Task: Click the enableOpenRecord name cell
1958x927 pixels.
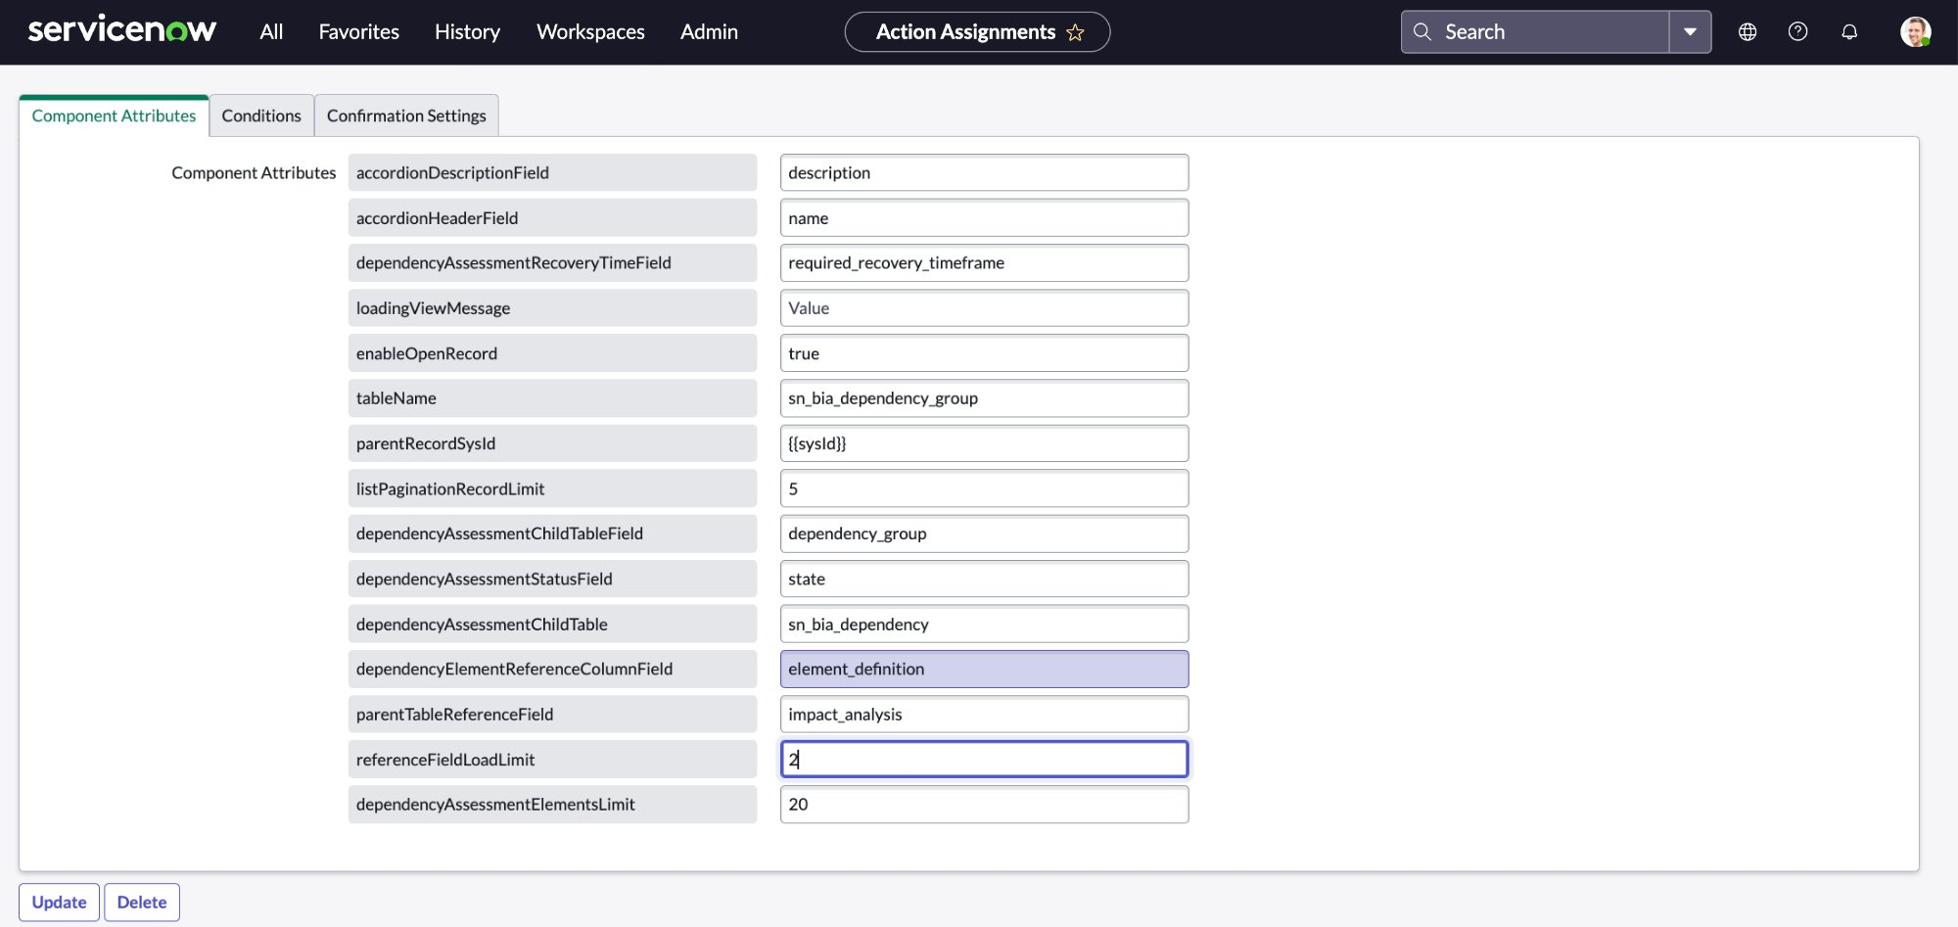Action: (x=552, y=352)
